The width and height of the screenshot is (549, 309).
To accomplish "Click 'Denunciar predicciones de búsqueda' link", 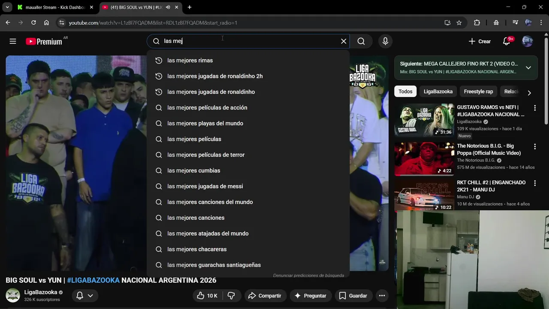I will [308, 276].
